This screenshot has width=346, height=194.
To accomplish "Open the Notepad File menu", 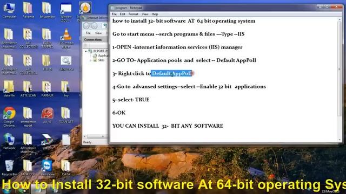I will click(114, 14).
